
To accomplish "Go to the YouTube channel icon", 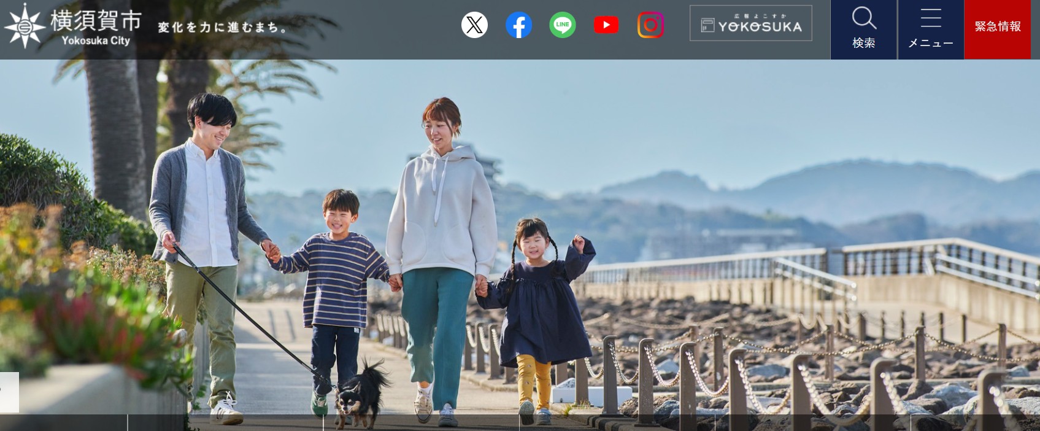I will click(x=606, y=25).
